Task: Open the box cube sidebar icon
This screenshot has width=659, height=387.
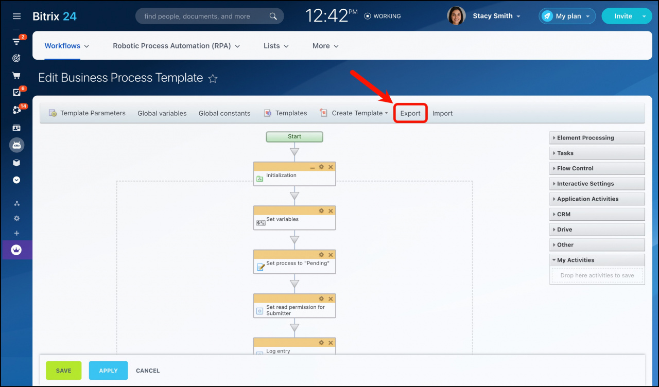Action: pos(16,163)
